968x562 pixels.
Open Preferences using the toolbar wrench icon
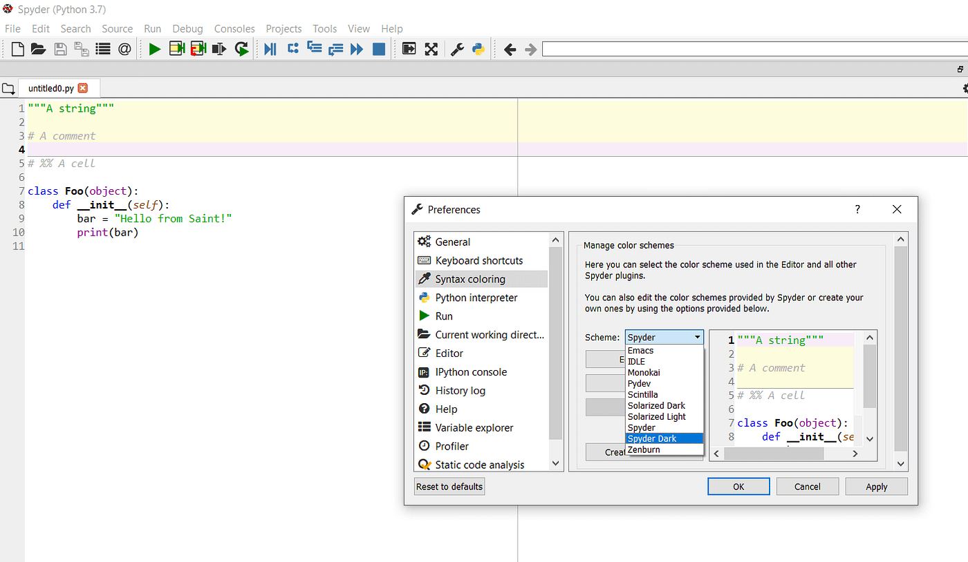456,49
